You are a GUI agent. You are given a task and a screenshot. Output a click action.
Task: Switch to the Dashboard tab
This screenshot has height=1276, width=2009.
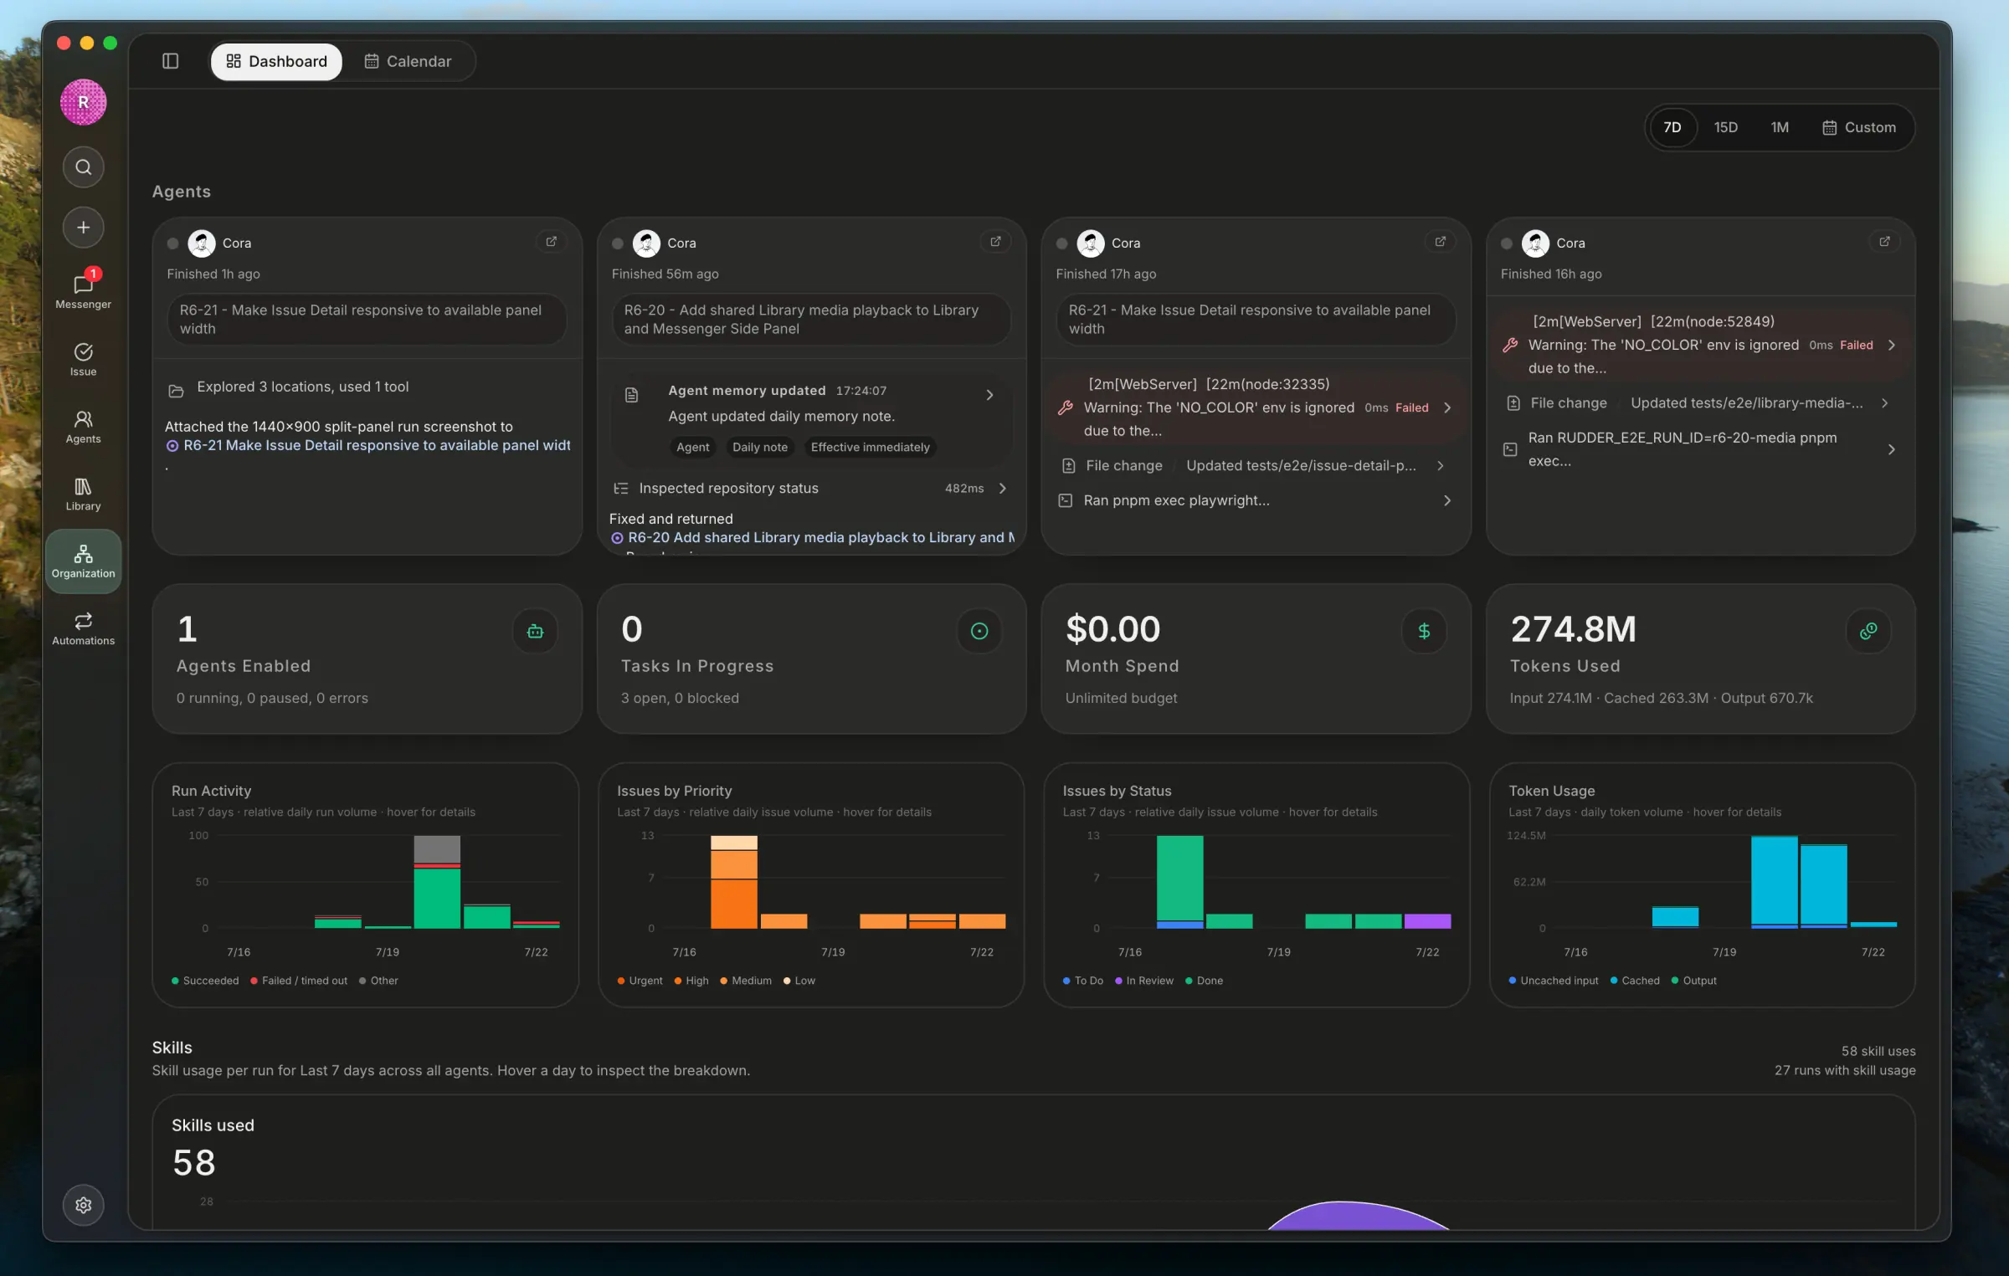click(x=276, y=61)
